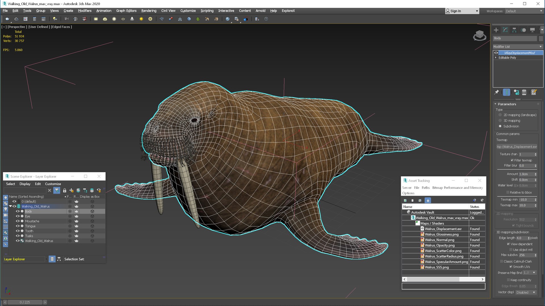Click the Pin Stack icon below the modifier stack
Image resolution: width=545 pixels, height=306 pixels.
click(x=496, y=92)
